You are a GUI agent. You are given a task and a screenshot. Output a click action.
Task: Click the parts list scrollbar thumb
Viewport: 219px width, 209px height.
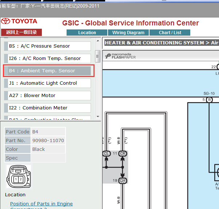(x=97, y=56)
